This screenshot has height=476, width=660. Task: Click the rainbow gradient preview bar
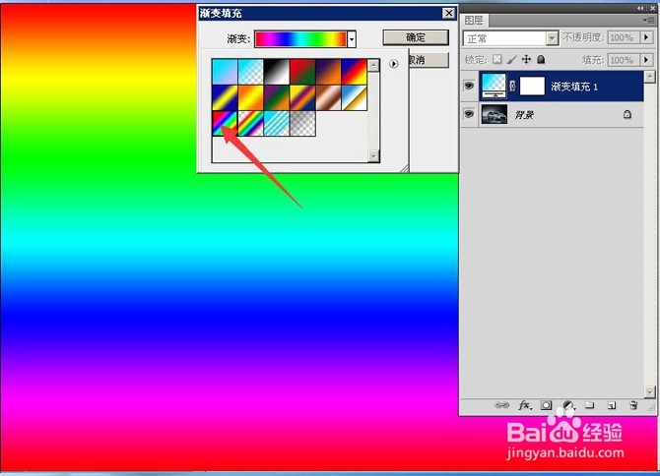pyautogui.click(x=300, y=39)
